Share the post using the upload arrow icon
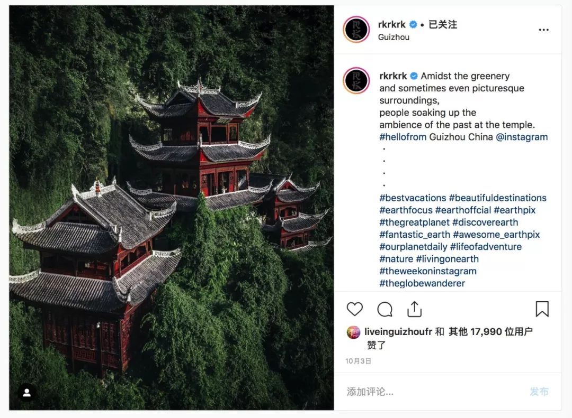This screenshot has width=572, height=418. [414, 309]
